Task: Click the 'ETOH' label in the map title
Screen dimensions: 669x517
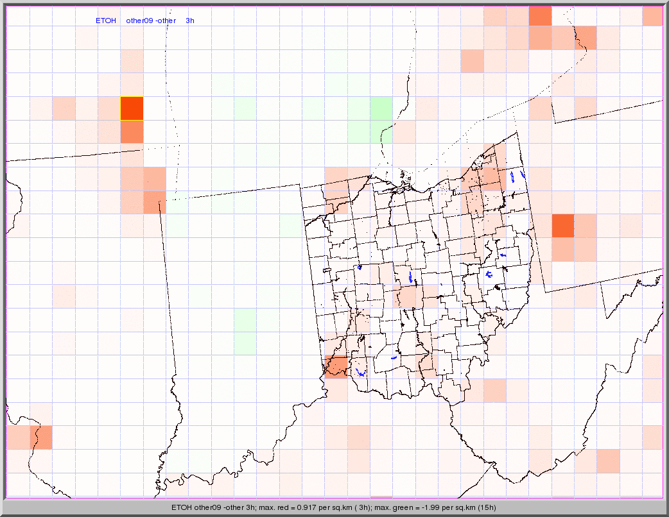Action: pos(106,21)
